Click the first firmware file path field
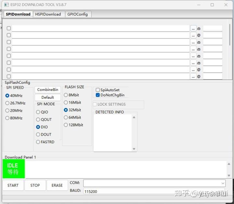The height and width of the screenshot is (204, 234). point(100,28)
